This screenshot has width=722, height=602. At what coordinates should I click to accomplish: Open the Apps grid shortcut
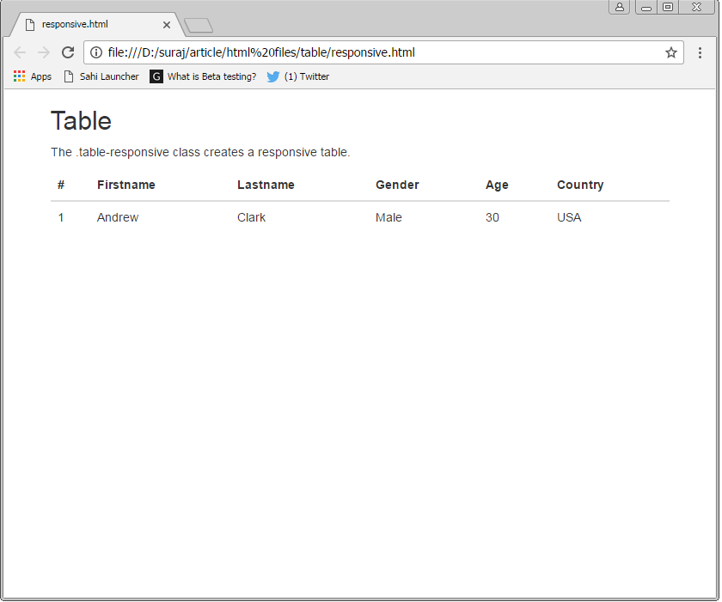pos(33,76)
